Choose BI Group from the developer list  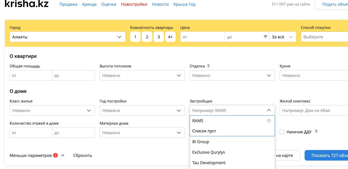coord(201,142)
